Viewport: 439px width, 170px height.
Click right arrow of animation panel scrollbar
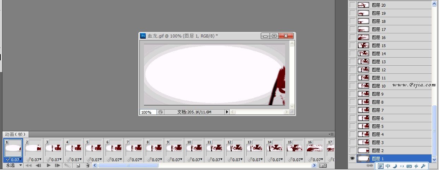tap(314, 165)
